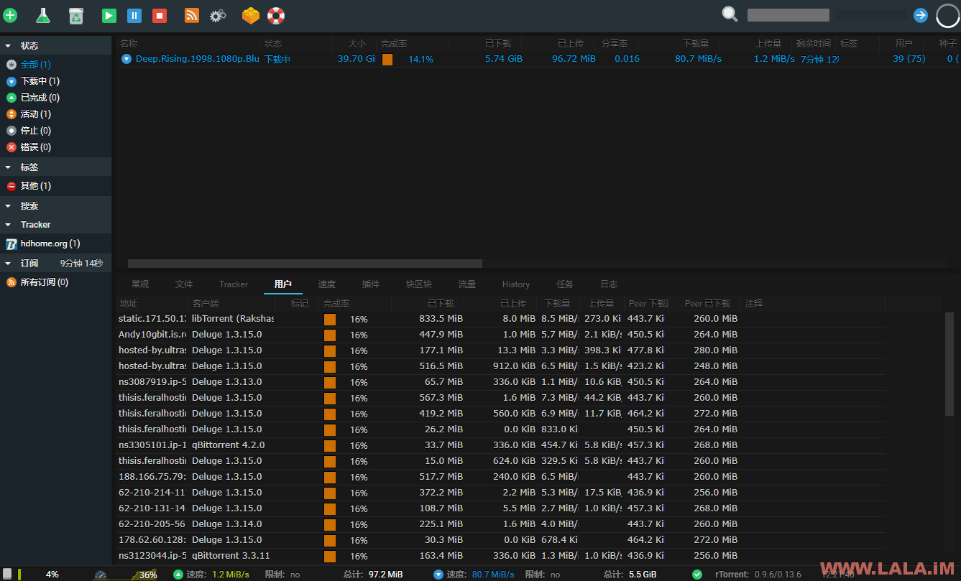Open the orange RSS feed manager icon
This screenshot has width=961, height=581.
(x=192, y=15)
